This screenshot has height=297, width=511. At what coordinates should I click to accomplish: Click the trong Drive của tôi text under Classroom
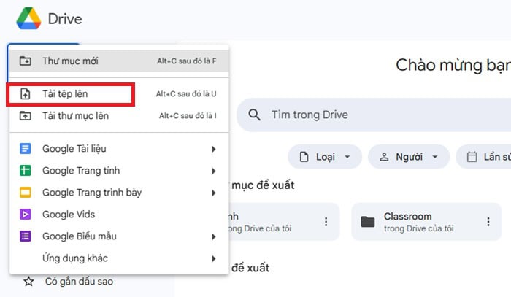[x=418, y=228]
